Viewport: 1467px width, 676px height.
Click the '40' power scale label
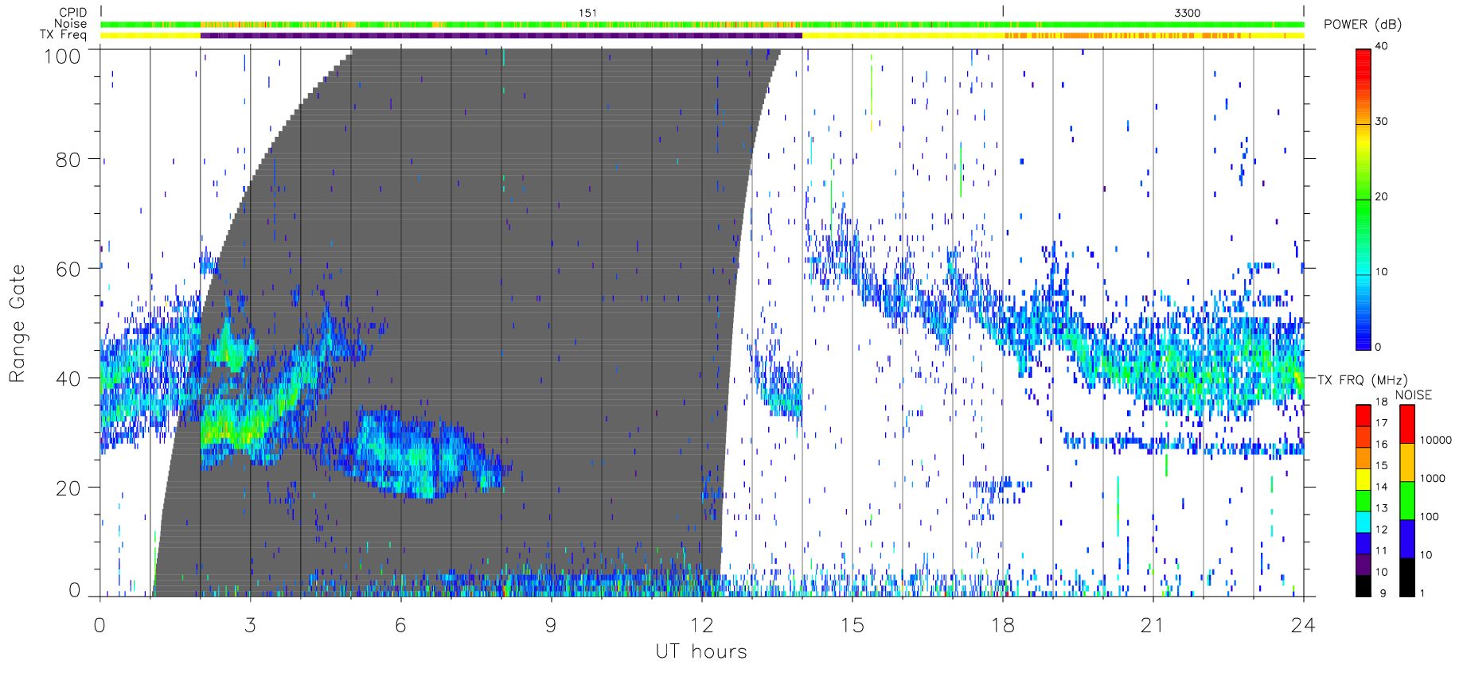click(1381, 46)
